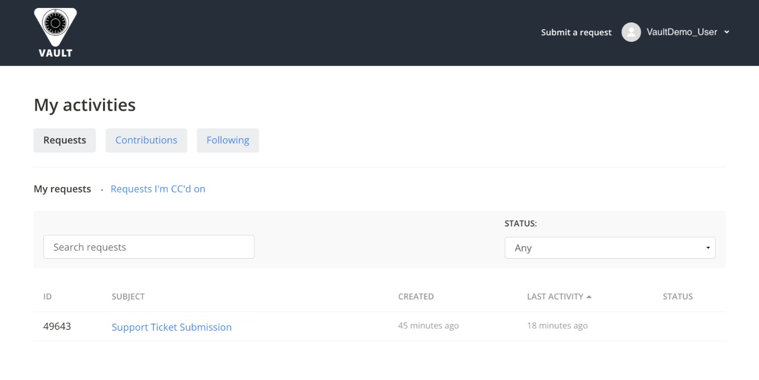Viewport: 759px width, 380px height.
Task: Open Support Ticket Submission request
Action: click(172, 327)
